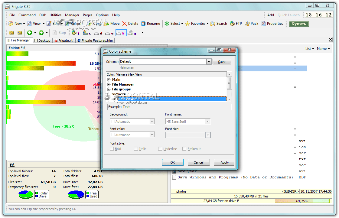
Task: Click Apply in Color scheme dialog
Action: [x=224, y=162]
